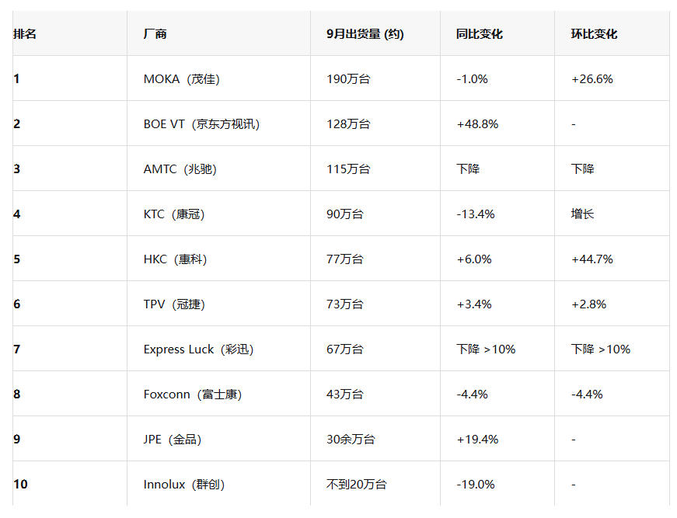Select the 9月出货量 (约) header cell

(365, 34)
